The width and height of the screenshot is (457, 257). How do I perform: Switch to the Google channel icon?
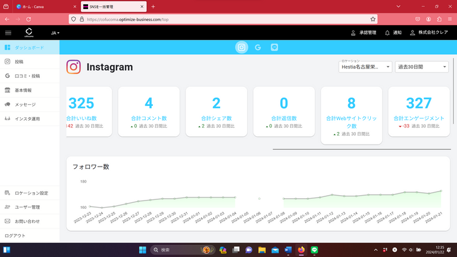point(258,47)
